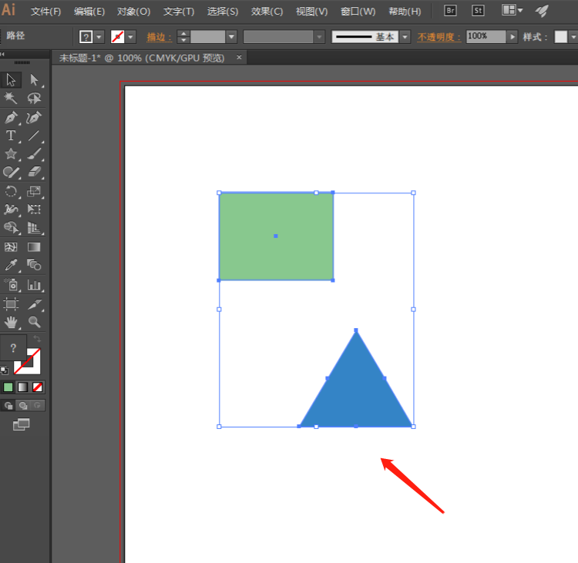Open the 效果(C) menu
578x563 pixels.
267,12
